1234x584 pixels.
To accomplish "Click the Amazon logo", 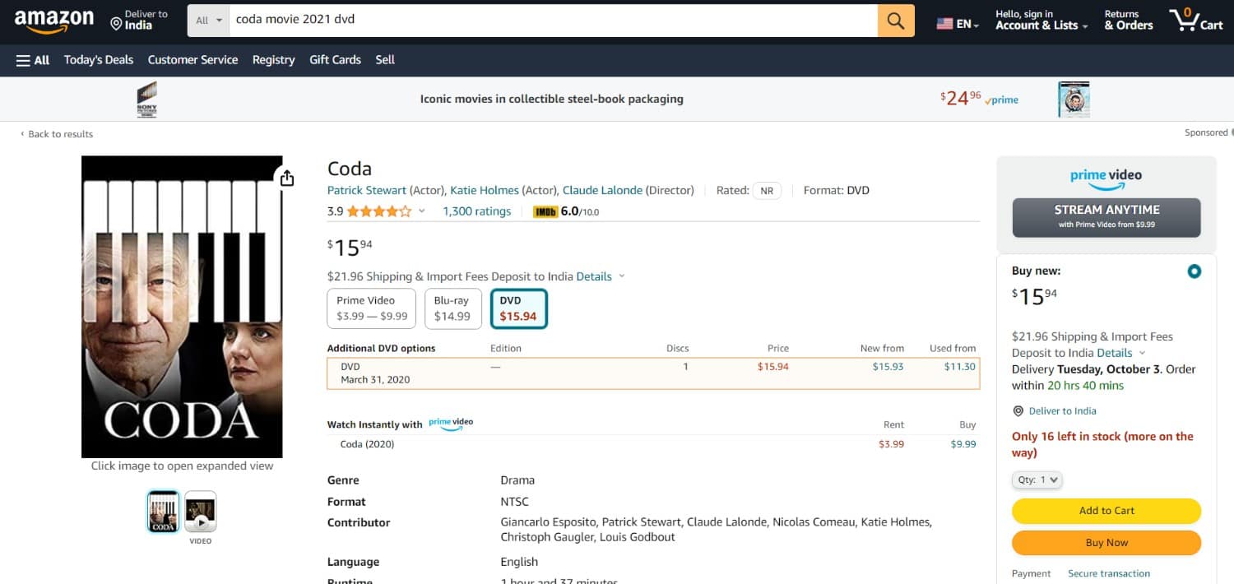I will (x=54, y=21).
